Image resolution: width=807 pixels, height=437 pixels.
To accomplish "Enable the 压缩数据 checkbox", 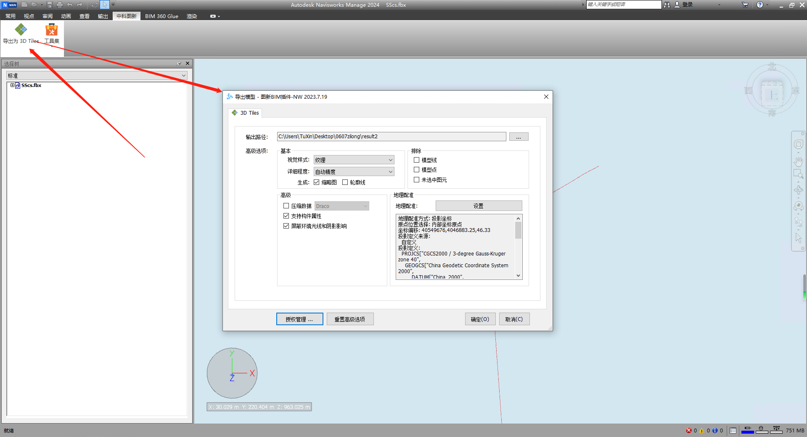I will pyautogui.click(x=286, y=205).
